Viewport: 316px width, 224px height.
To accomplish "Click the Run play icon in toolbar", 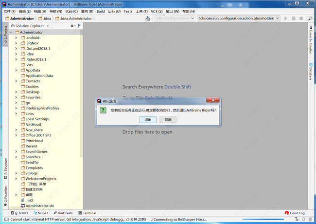I will click(285, 19).
